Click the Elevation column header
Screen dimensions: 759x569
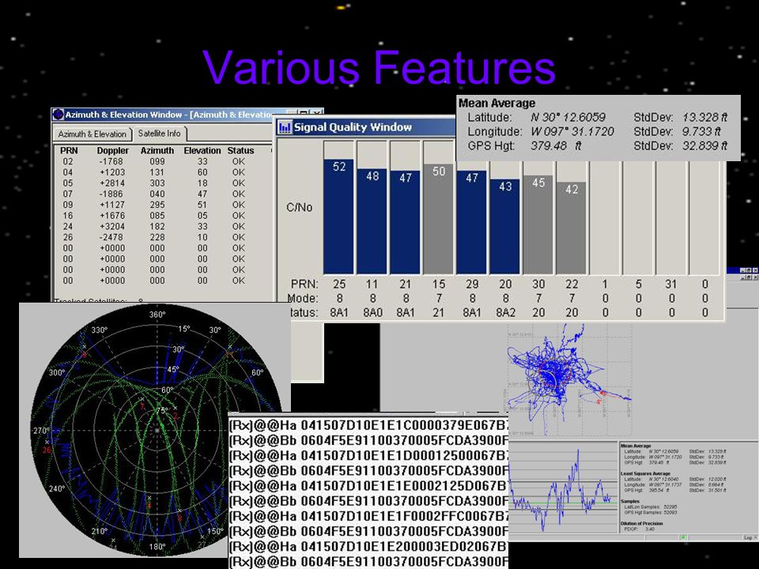click(x=202, y=150)
